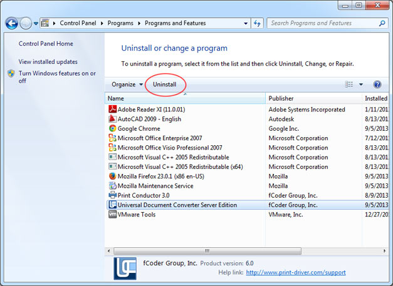Click the Autodesk publisher cell
The width and height of the screenshot is (393, 286).
[x=281, y=119]
